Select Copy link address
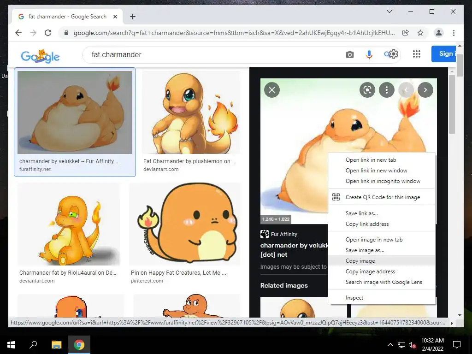 [x=382, y=224]
